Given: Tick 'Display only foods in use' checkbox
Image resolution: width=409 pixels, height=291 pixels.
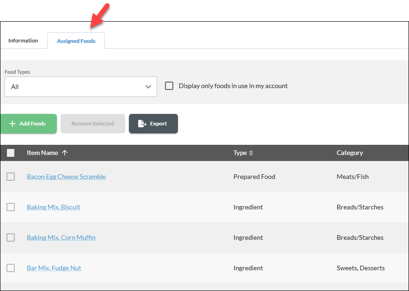Looking at the screenshot, I should point(169,86).
